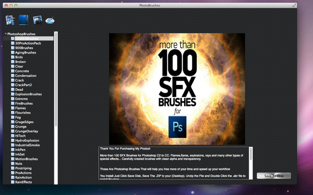
Task: Select the Dead brush set
Action: click(19, 90)
